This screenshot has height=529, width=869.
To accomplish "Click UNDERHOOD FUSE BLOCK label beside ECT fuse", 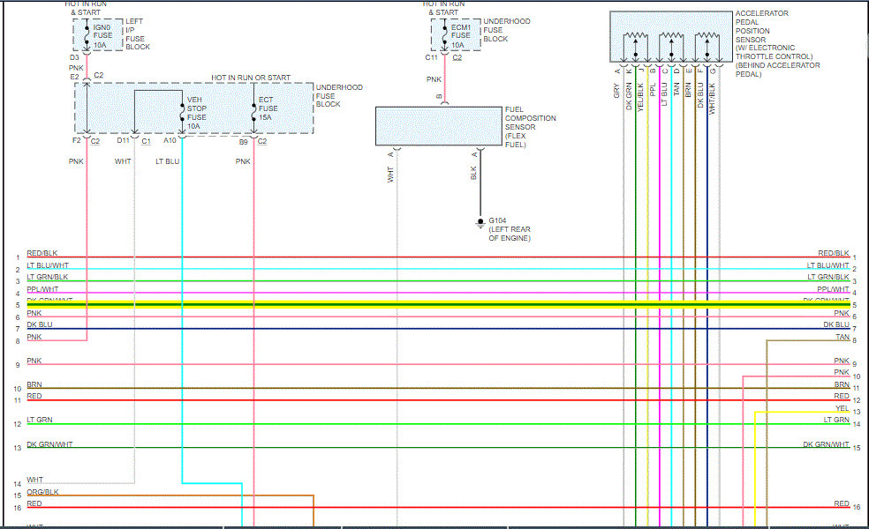I will [339, 96].
